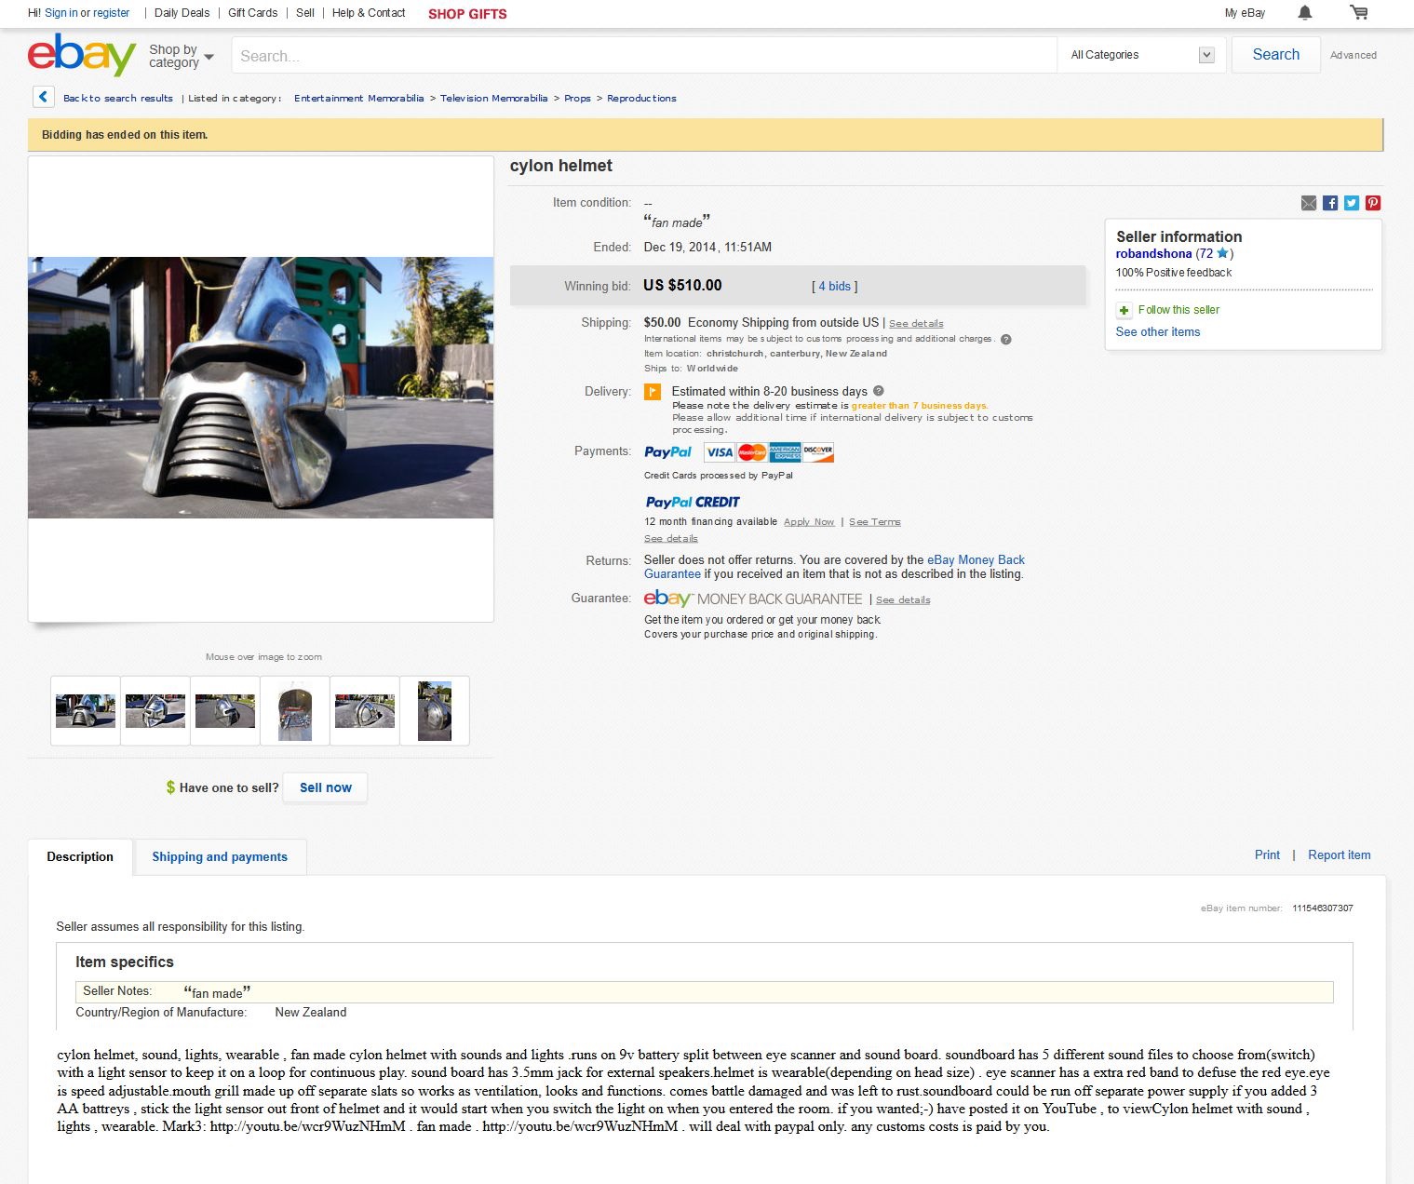Click the seller feedback star icon
The image size is (1414, 1184).
coord(1223,253)
